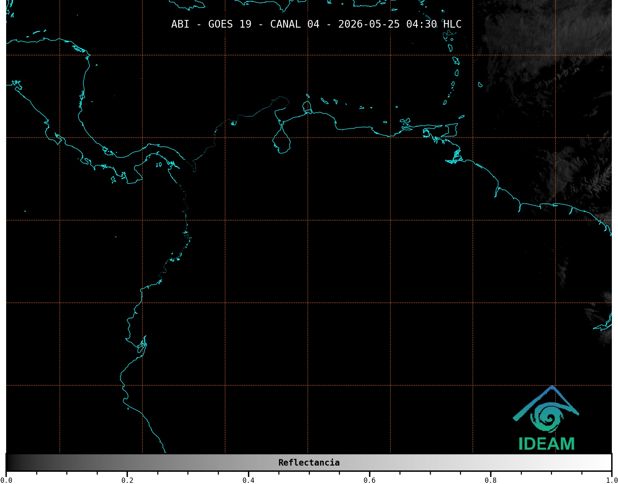Click the date 2026-05-25 in the title
The width and height of the screenshot is (618, 484).
pos(369,24)
